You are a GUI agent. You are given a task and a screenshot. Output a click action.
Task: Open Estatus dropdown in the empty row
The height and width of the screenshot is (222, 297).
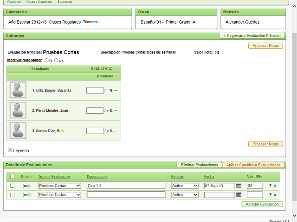coord(185,195)
